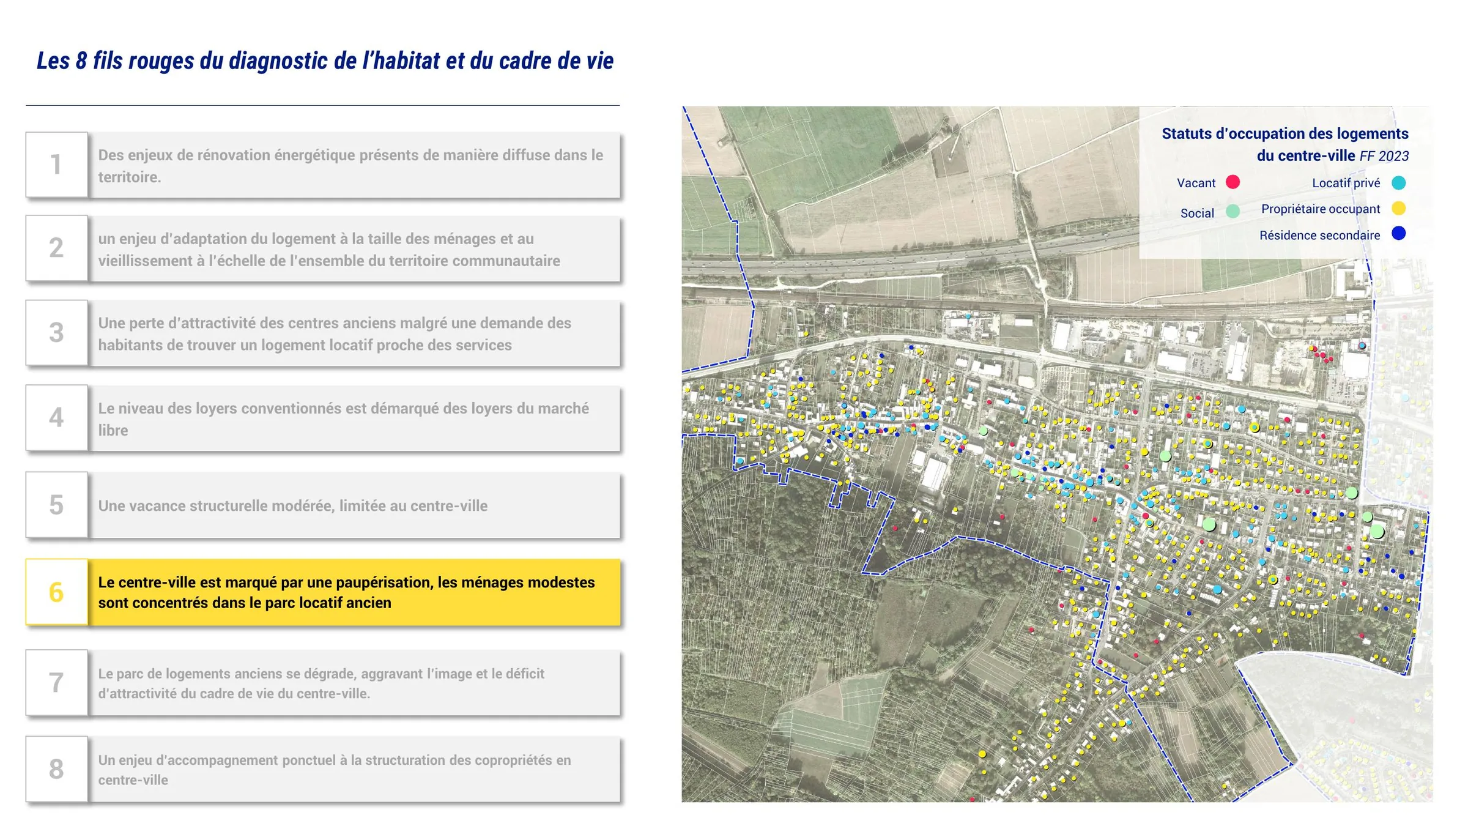
Task: Click the slide title about 8 fils rouges
Action: [x=325, y=61]
